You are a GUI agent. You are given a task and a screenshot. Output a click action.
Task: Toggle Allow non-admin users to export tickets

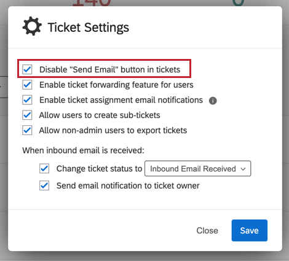(x=27, y=130)
